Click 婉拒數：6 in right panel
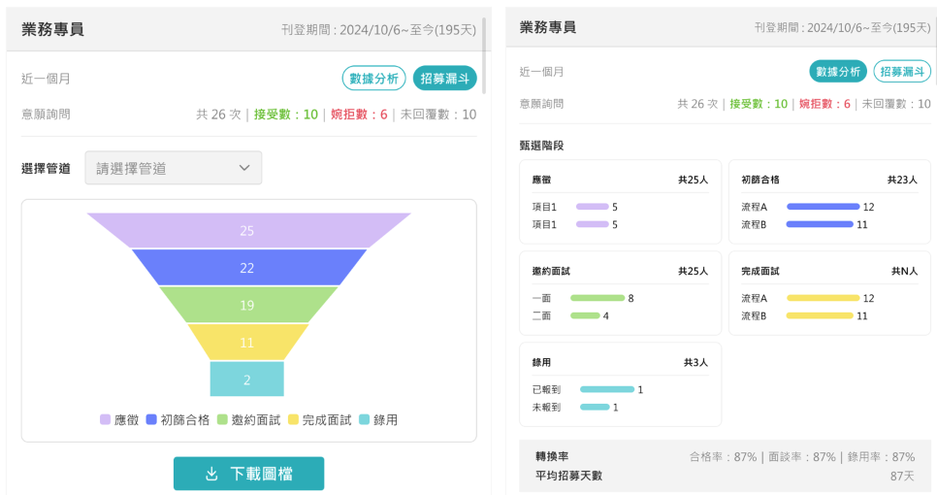 click(824, 104)
